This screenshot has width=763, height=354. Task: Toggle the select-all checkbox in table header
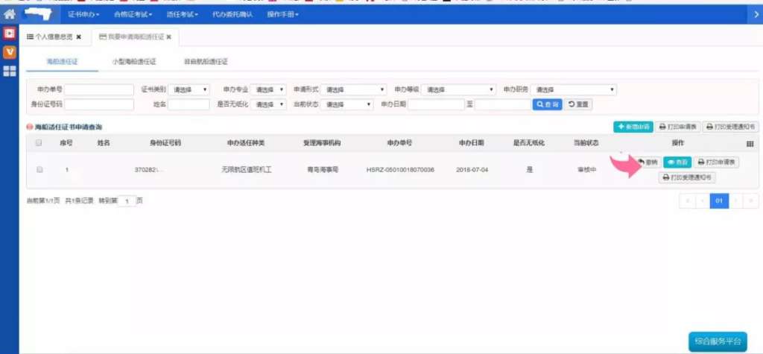(x=39, y=143)
